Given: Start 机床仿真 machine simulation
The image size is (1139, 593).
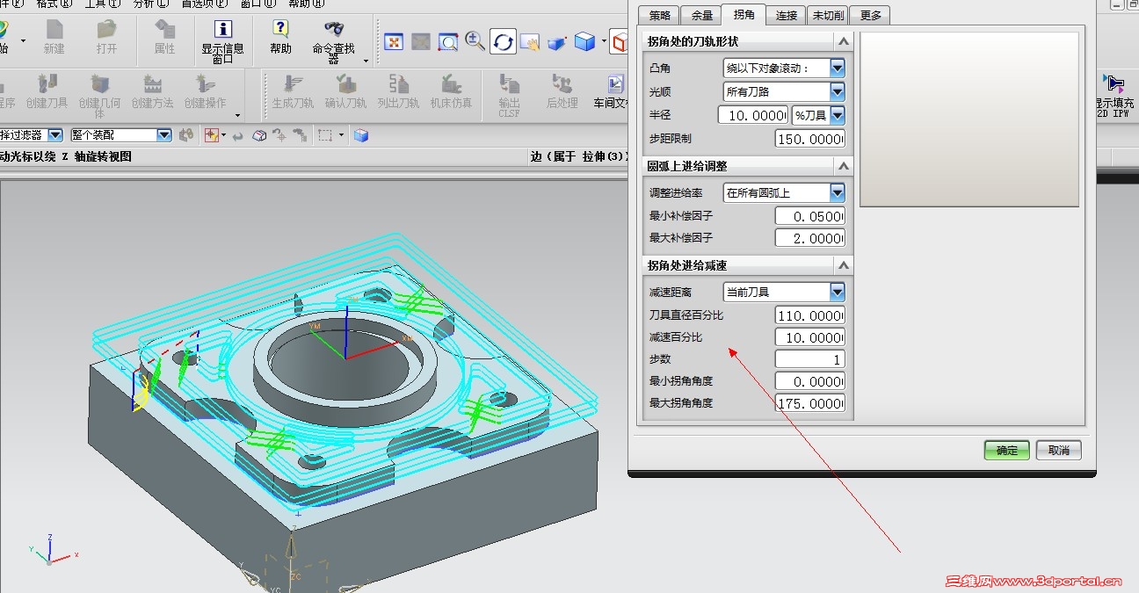Looking at the screenshot, I should click(x=451, y=91).
